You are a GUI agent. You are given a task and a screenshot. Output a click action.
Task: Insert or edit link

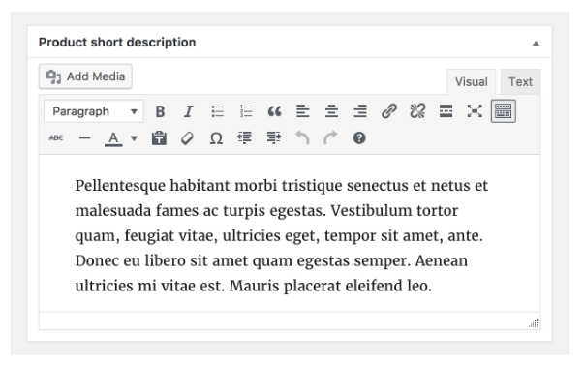pos(388,111)
